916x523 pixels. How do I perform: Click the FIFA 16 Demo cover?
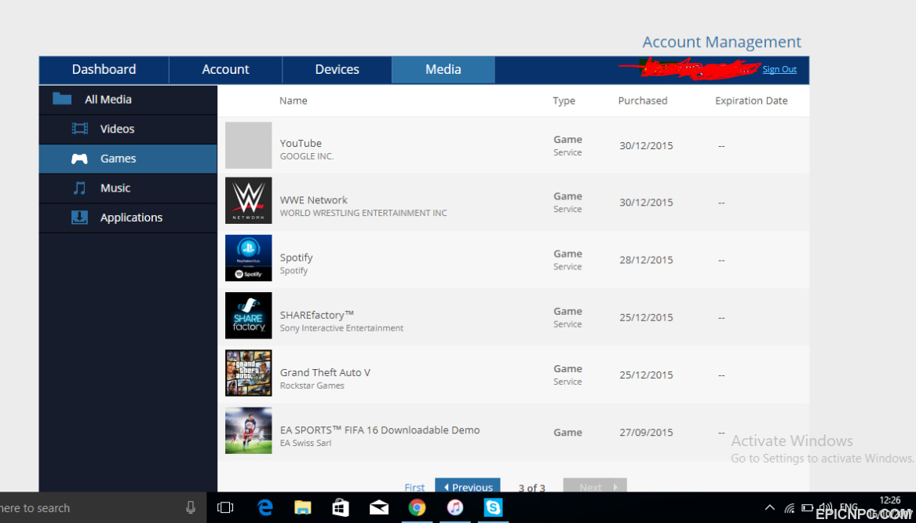point(248,430)
